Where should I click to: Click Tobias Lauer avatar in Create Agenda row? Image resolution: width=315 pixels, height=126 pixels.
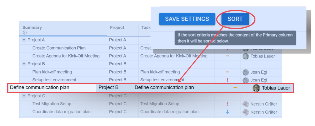(246, 56)
